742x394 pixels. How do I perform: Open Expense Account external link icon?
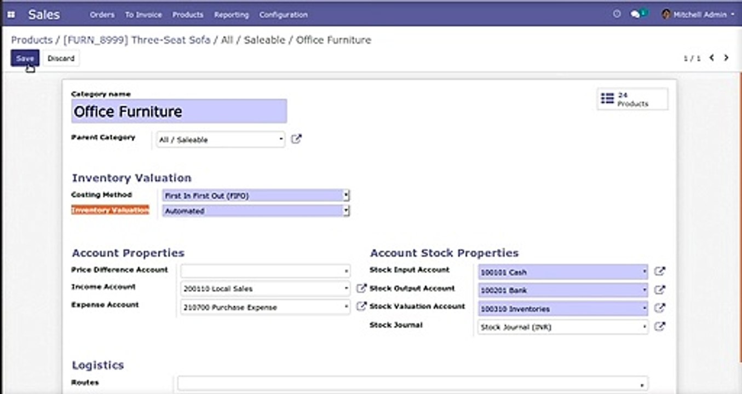(361, 306)
